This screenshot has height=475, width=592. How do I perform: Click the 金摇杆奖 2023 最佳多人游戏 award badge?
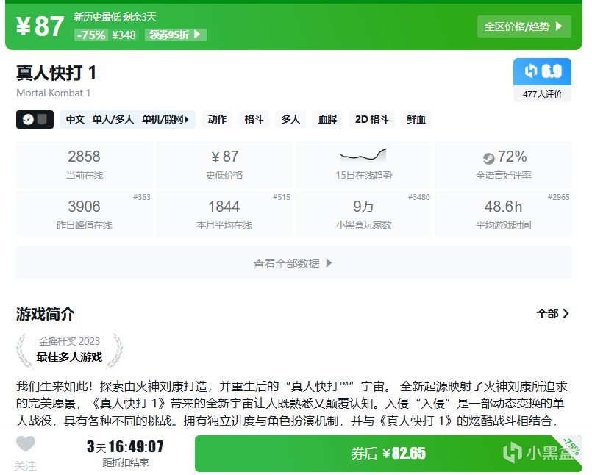pos(69,351)
